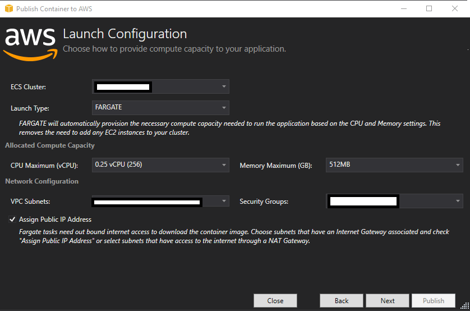Click the CPU Maximum (vCPU) label
The height and width of the screenshot is (311, 470).
tap(44, 166)
